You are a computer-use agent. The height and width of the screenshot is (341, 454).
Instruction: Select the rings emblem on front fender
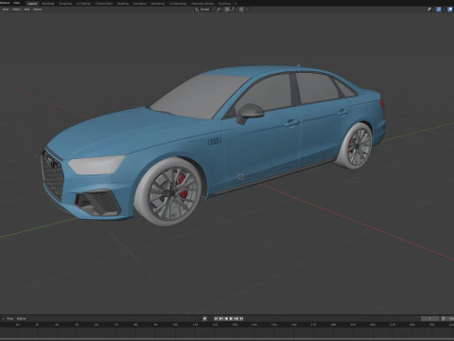[x=215, y=141]
